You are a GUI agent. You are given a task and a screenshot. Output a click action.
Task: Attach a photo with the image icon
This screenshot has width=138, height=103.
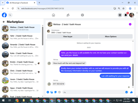click(52, 92)
